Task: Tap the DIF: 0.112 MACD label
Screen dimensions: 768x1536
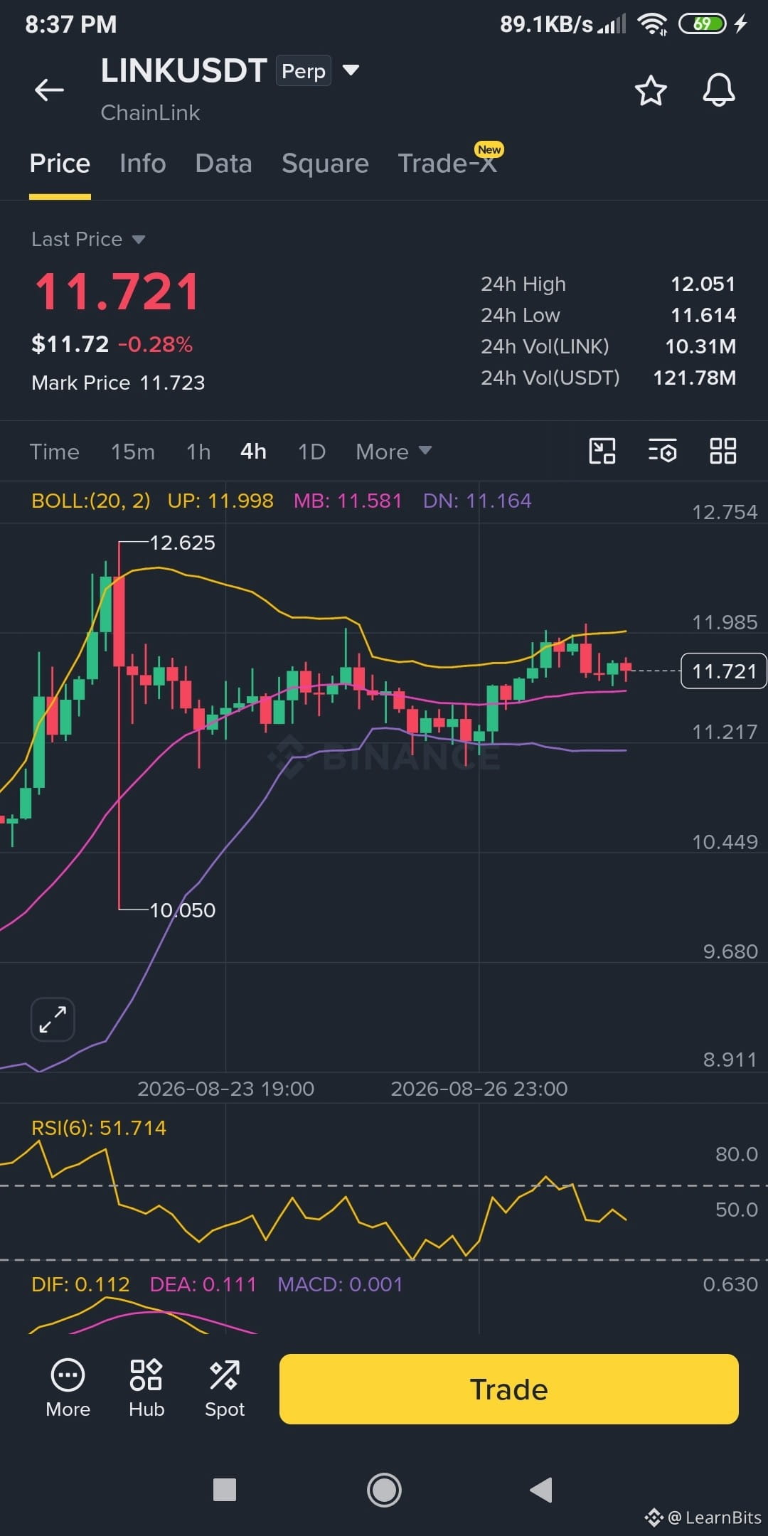Action: click(x=80, y=1284)
